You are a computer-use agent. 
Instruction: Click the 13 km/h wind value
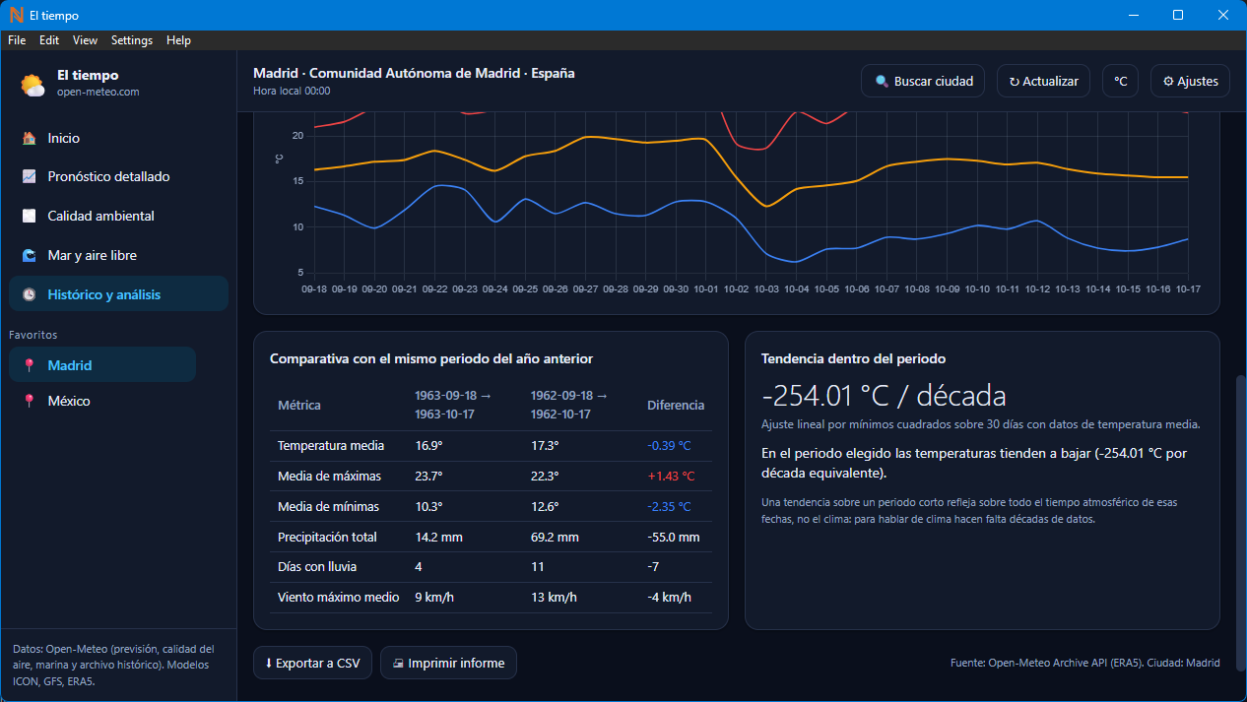click(x=555, y=598)
